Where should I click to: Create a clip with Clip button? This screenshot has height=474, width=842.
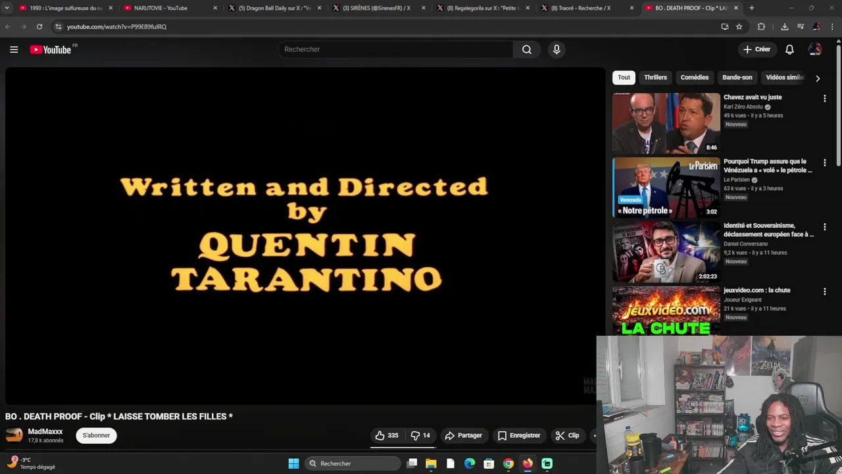[568, 435]
